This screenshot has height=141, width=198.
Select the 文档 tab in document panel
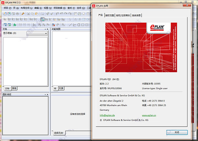coord(7,89)
